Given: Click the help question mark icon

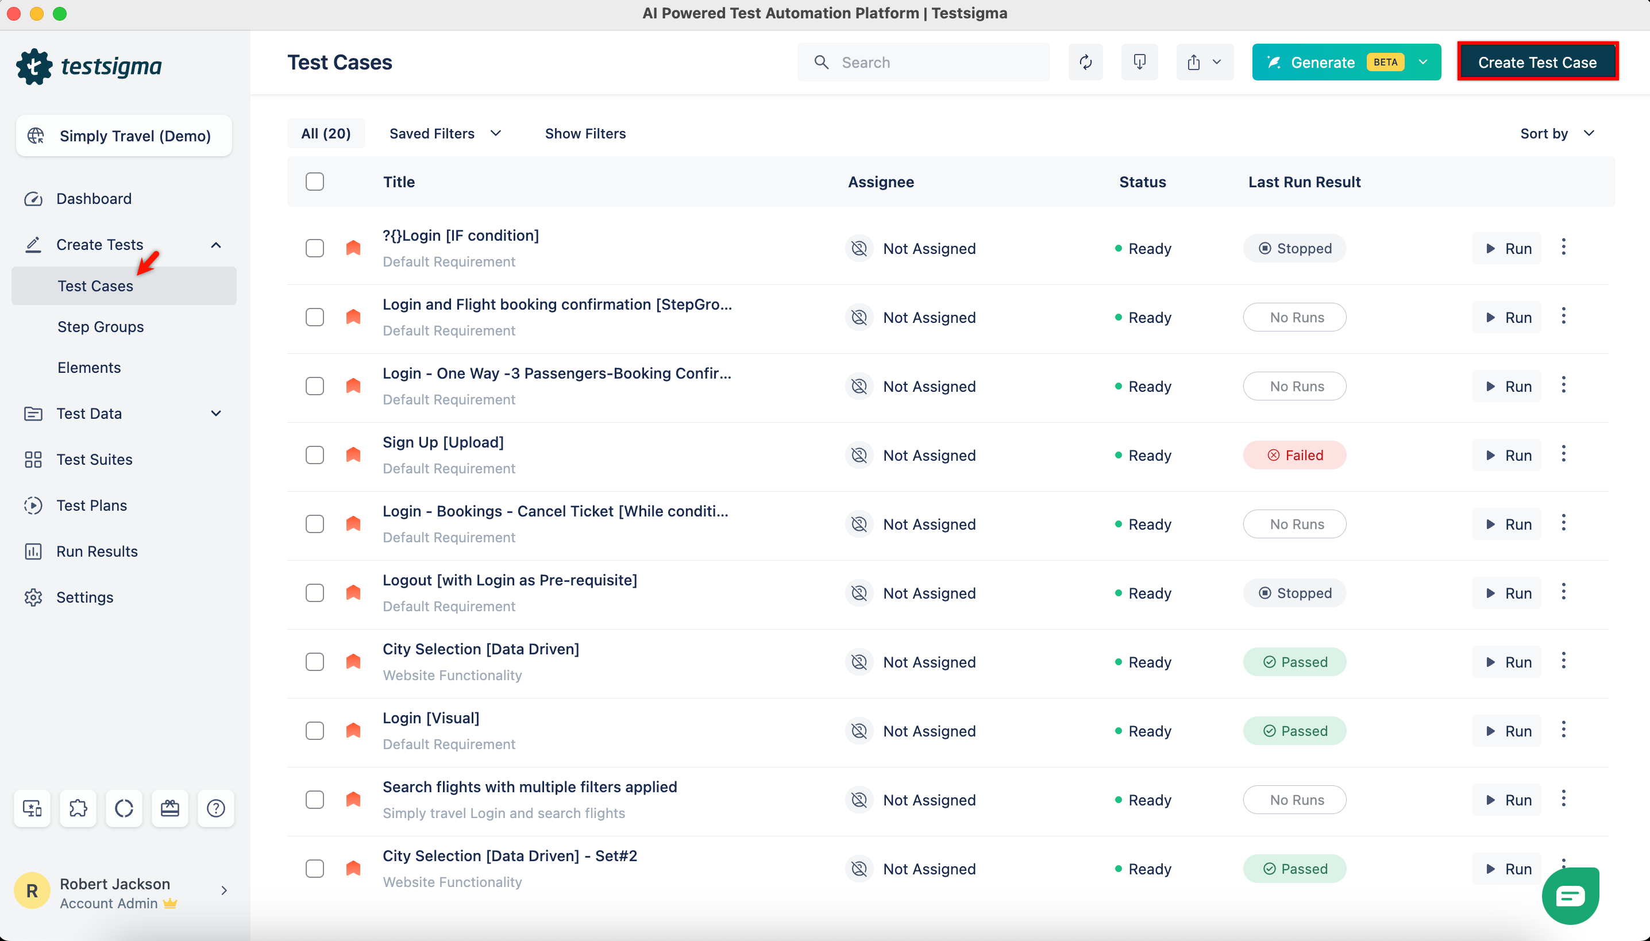Looking at the screenshot, I should (216, 808).
